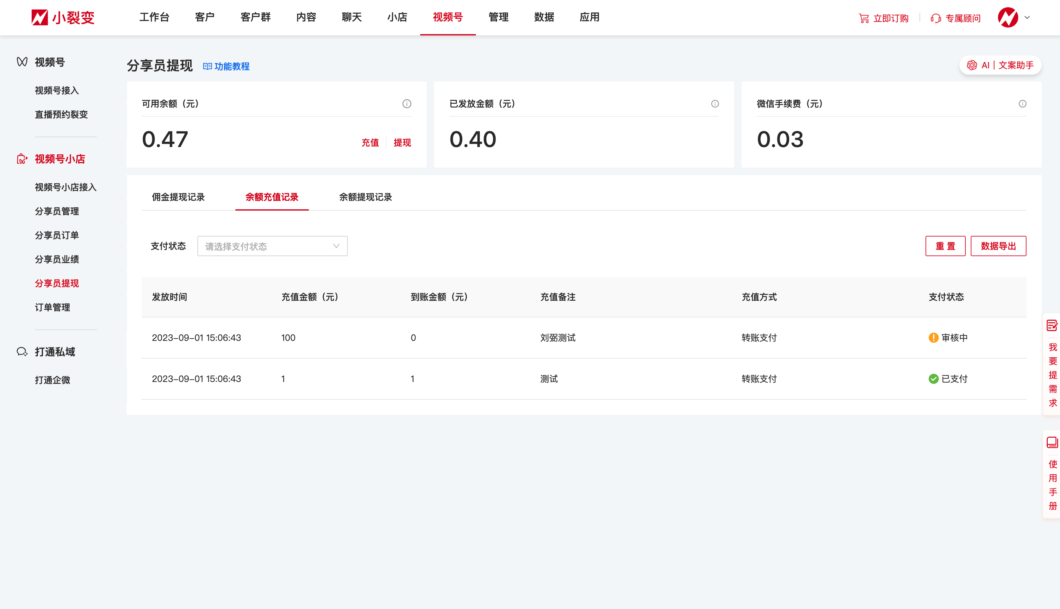The width and height of the screenshot is (1060, 609).
Task: Click the green 已支付 check icon
Action: click(933, 379)
